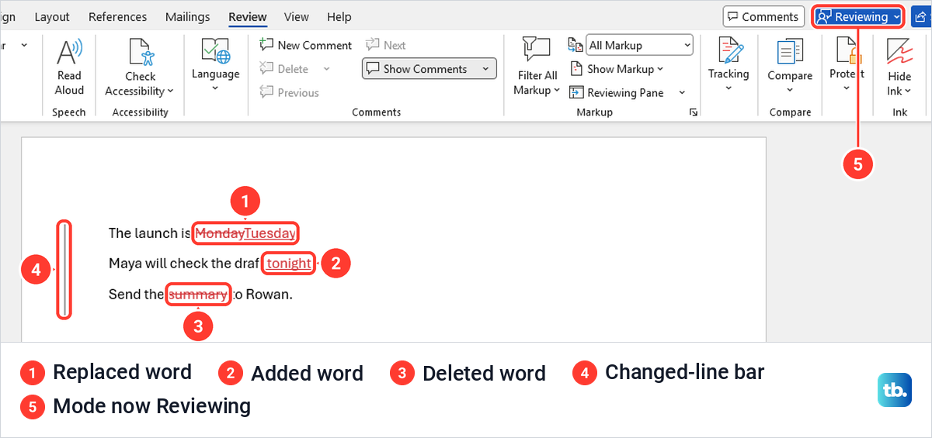Open the Comments pane button

(763, 16)
